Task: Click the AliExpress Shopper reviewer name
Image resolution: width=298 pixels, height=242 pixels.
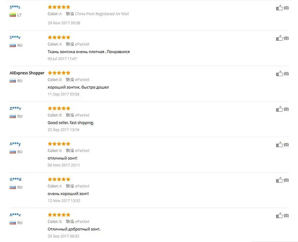Action: [x=27, y=73]
